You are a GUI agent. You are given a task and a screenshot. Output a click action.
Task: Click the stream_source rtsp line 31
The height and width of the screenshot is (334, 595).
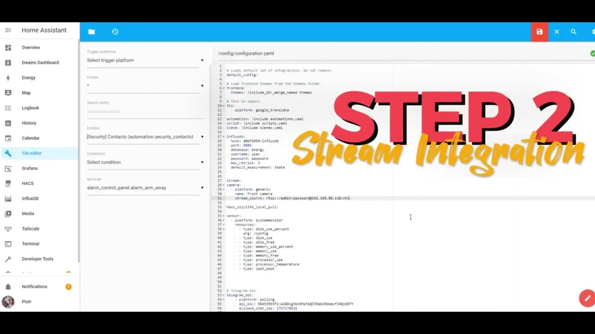point(292,198)
